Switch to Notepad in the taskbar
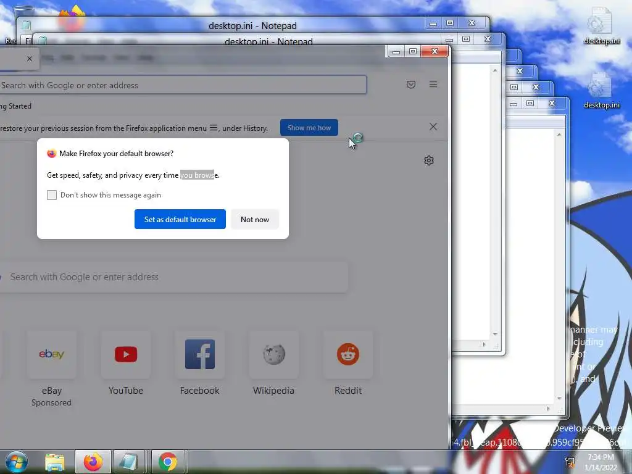 pyautogui.click(x=128, y=462)
